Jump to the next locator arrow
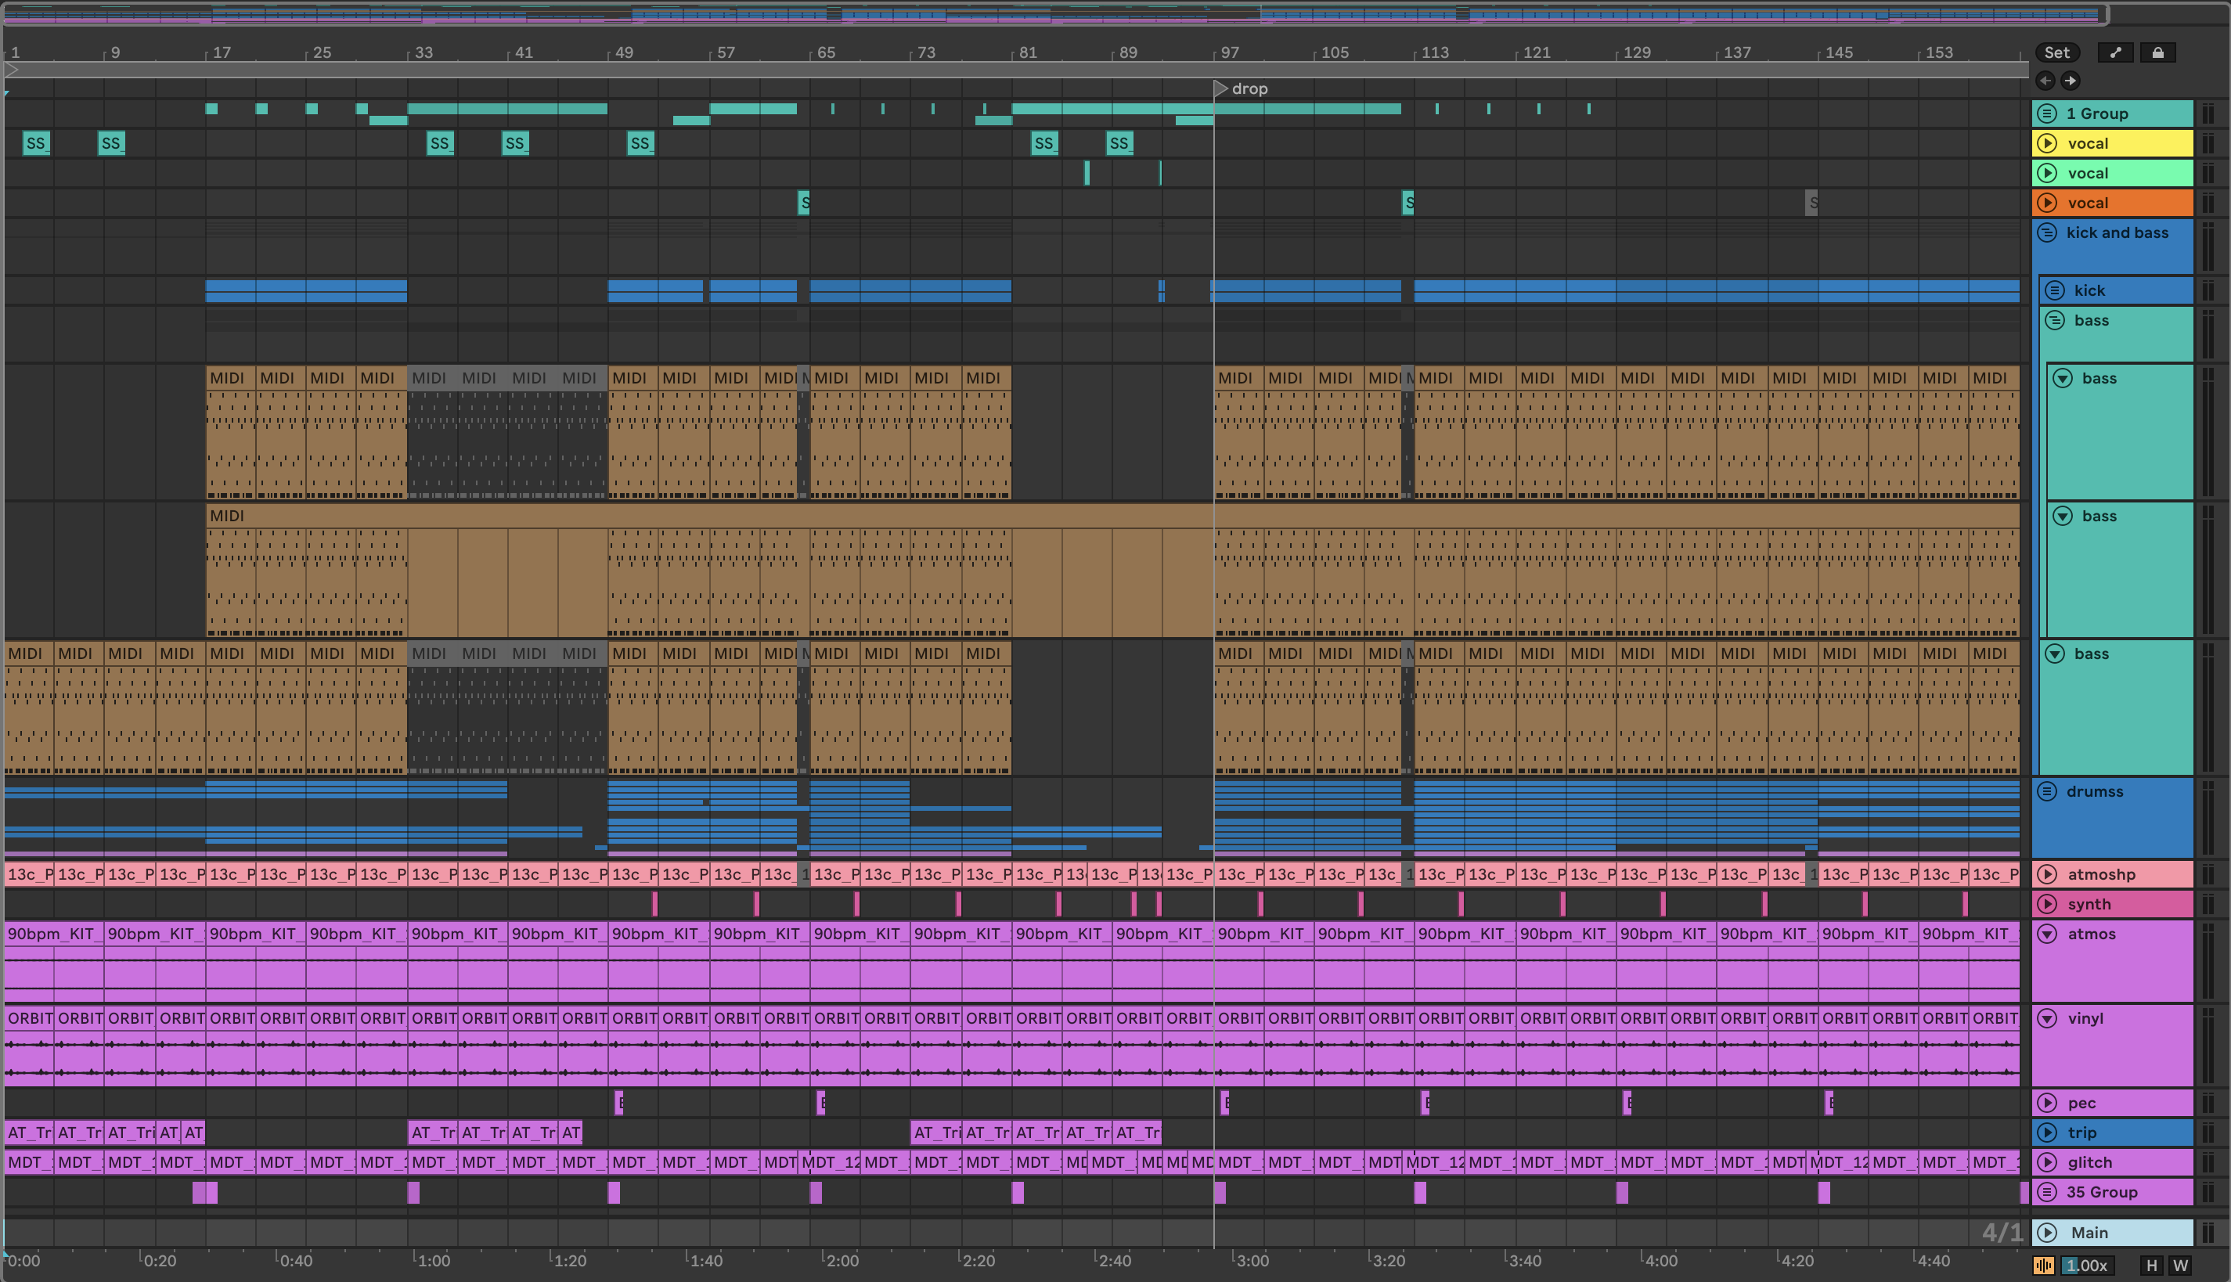This screenshot has height=1282, width=2231. point(2070,81)
